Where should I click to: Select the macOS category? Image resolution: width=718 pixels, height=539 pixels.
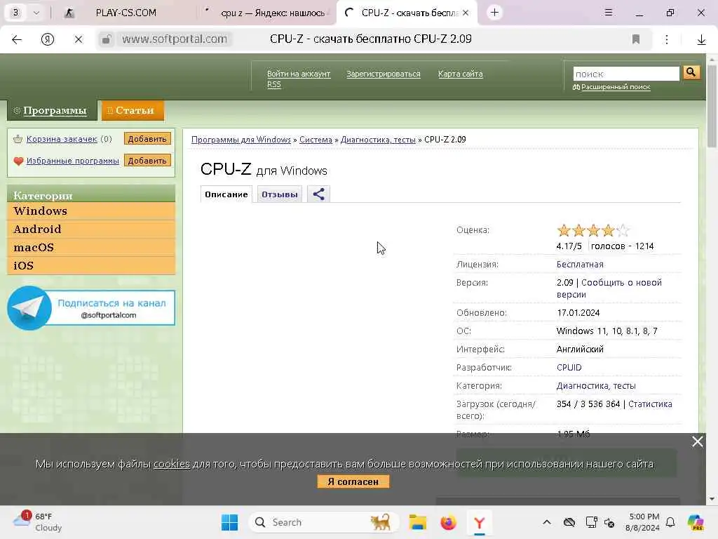(91, 248)
